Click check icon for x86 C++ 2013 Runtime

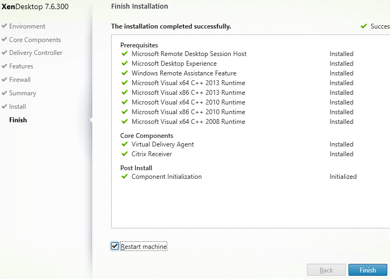pyautogui.click(x=125, y=93)
